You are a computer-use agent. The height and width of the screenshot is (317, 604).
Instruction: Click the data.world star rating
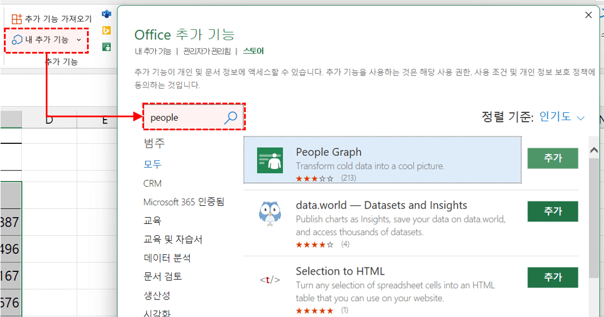314,245
